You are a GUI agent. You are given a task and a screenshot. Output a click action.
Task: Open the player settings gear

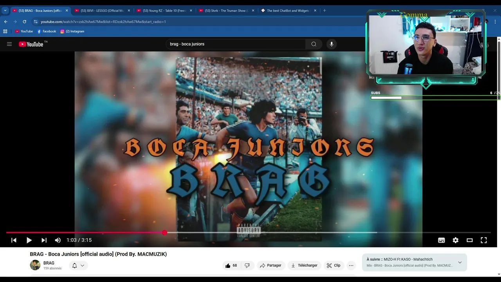tap(456, 240)
